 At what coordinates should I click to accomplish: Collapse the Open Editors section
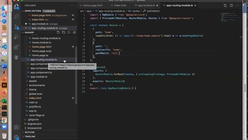pyautogui.click(x=23, y=11)
